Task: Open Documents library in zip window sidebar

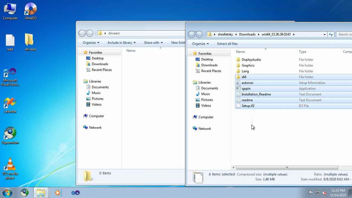Action: pyautogui.click(x=210, y=88)
